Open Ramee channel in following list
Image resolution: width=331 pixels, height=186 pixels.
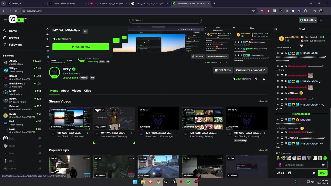pos(22,78)
